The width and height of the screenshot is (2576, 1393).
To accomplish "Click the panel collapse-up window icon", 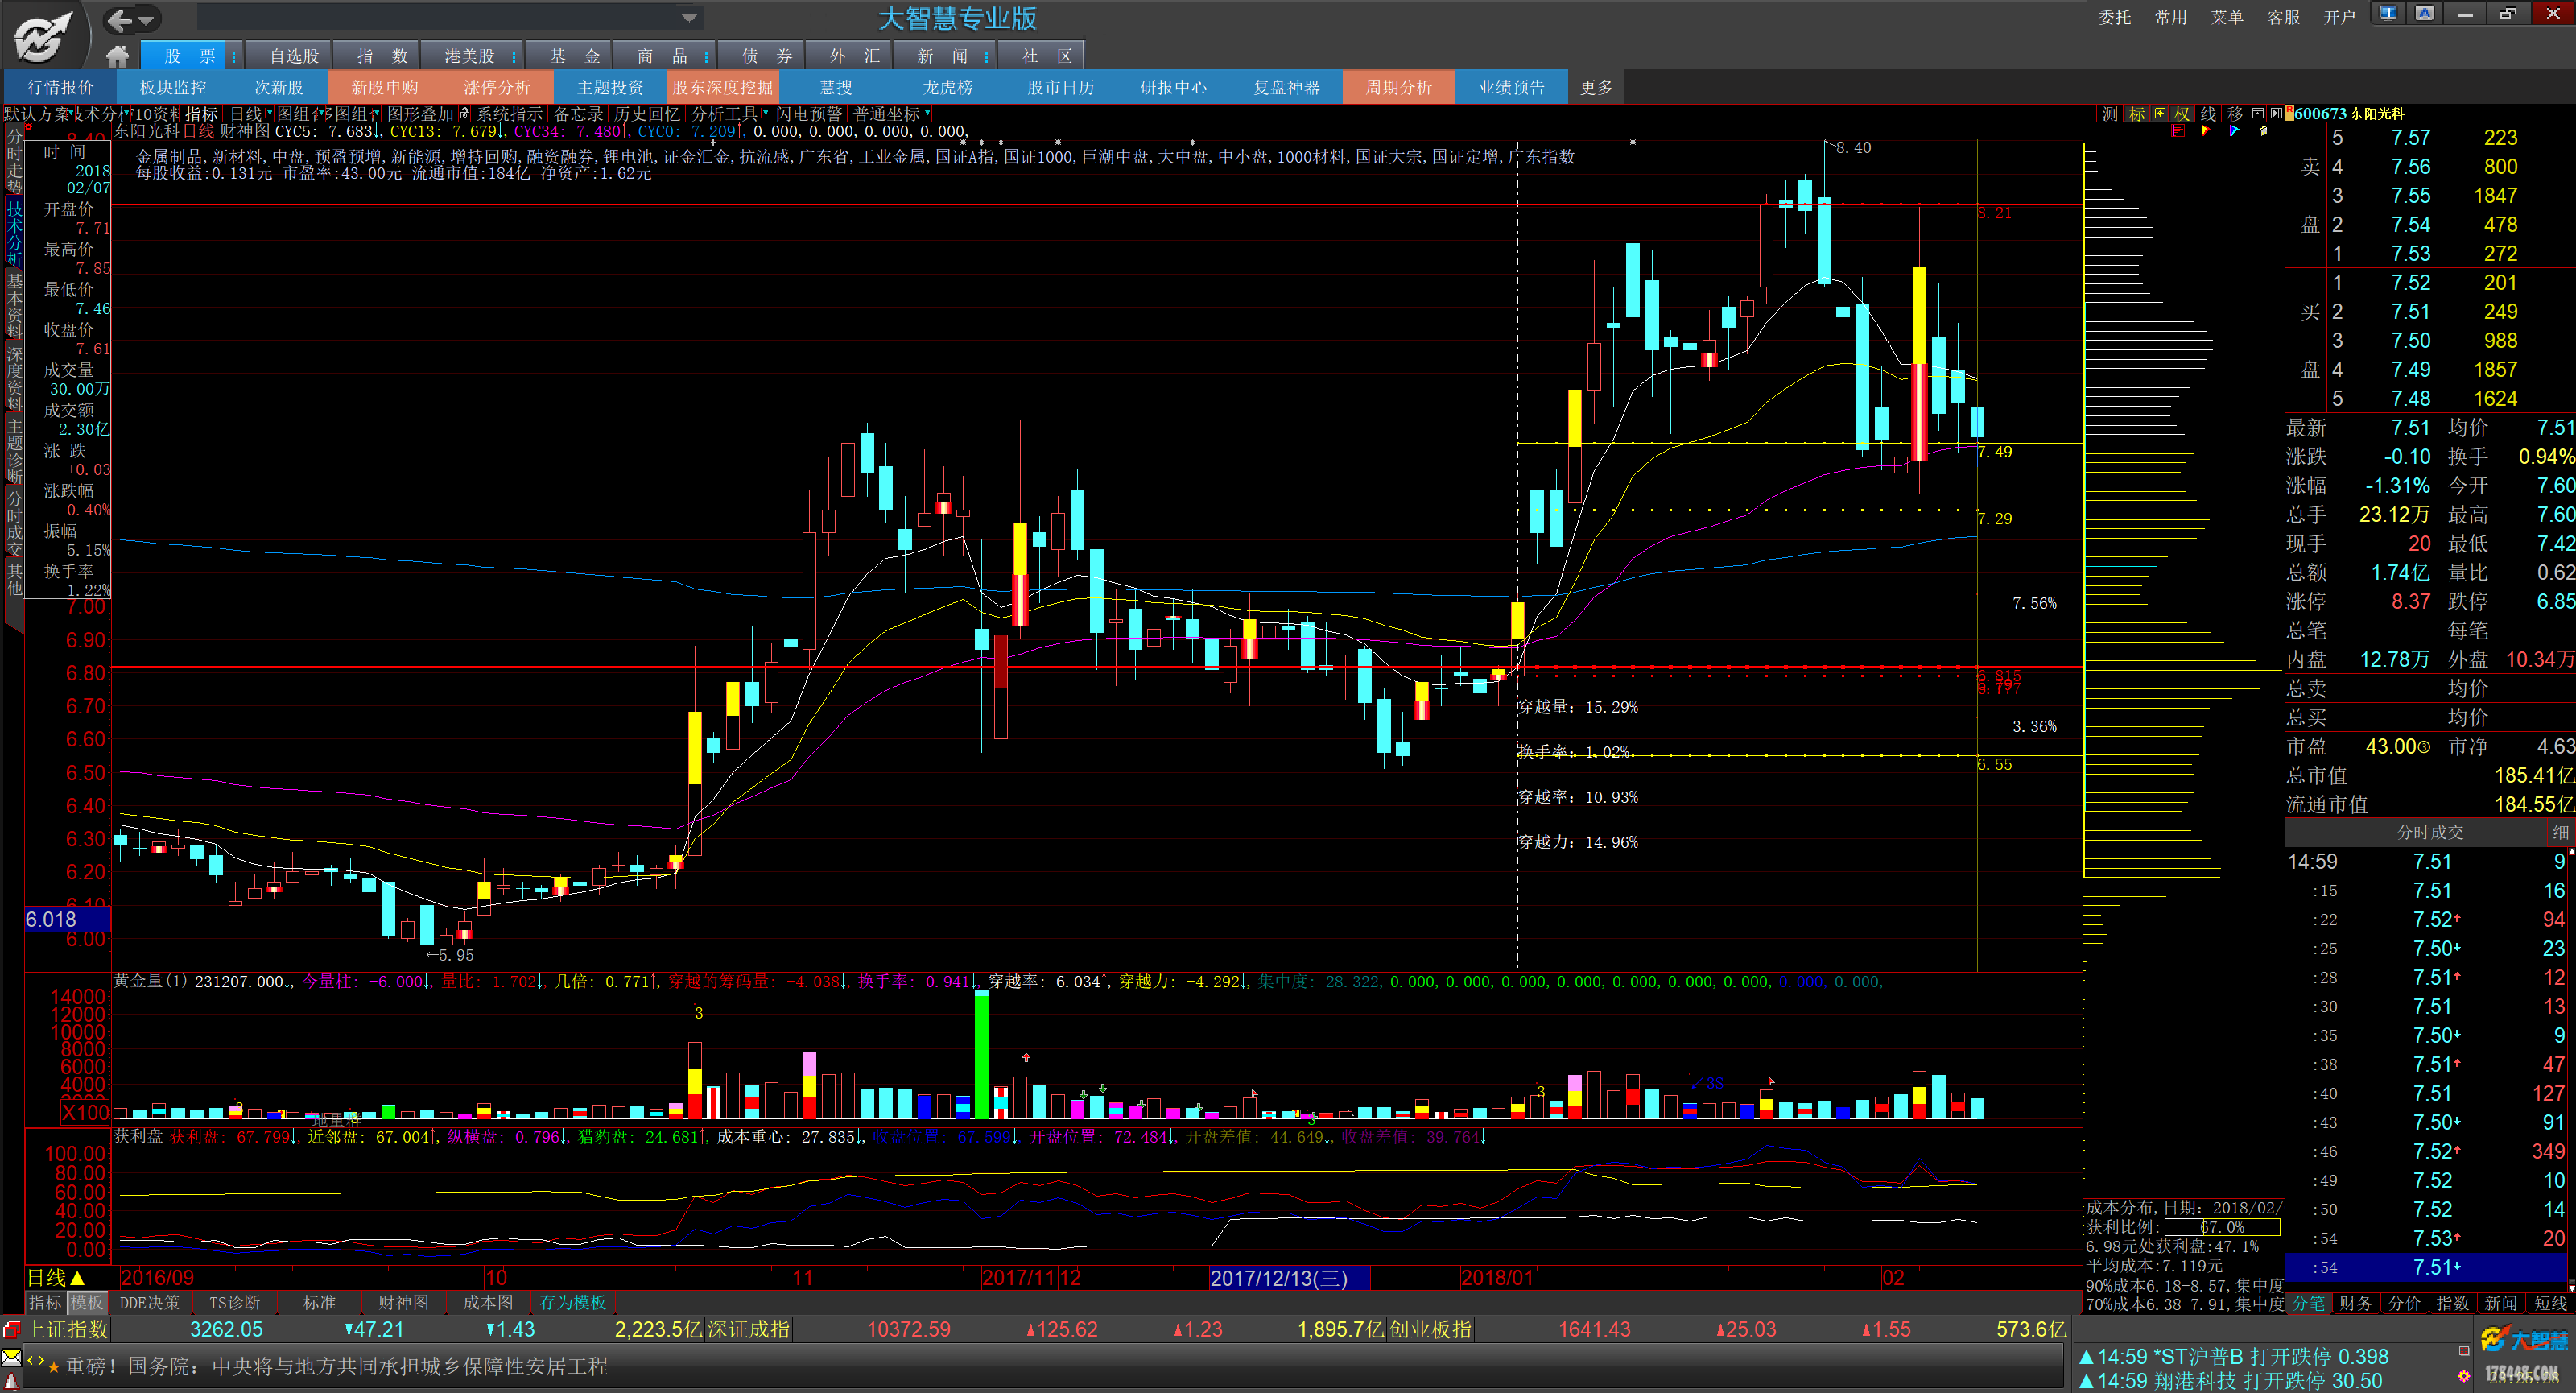I will point(2257,114).
